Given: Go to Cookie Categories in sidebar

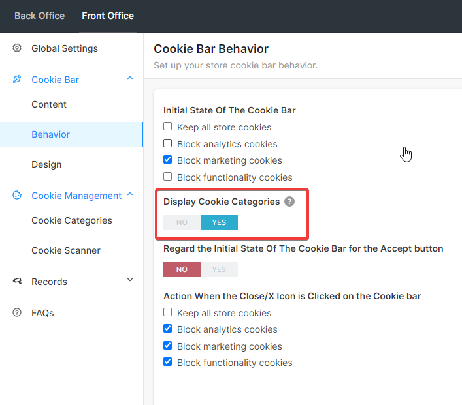Looking at the screenshot, I should coord(72,220).
